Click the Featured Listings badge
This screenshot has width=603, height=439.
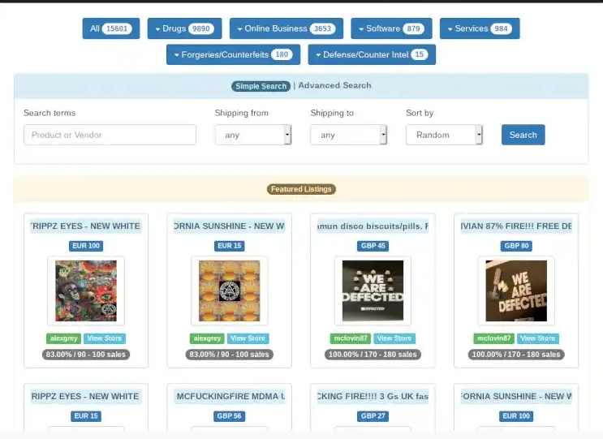click(x=301, y=189)
